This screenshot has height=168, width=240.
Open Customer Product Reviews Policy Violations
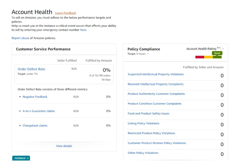click(157, 143)
